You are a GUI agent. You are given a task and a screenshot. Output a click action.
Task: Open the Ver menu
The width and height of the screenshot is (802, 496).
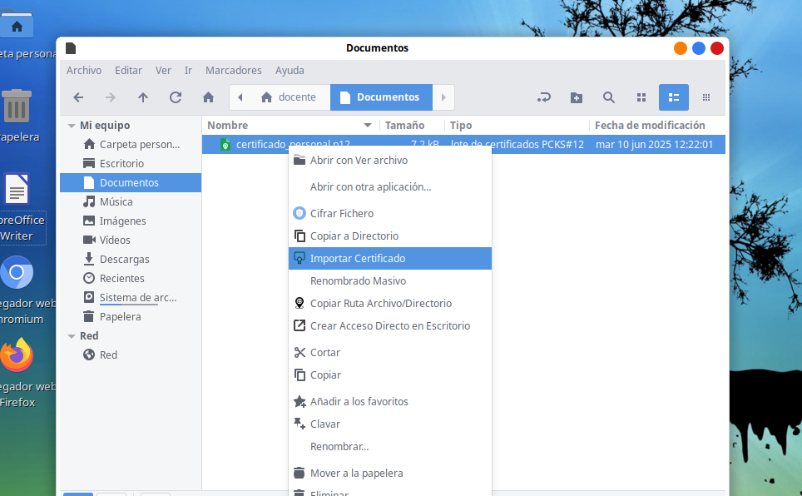(x=163, y=70)
